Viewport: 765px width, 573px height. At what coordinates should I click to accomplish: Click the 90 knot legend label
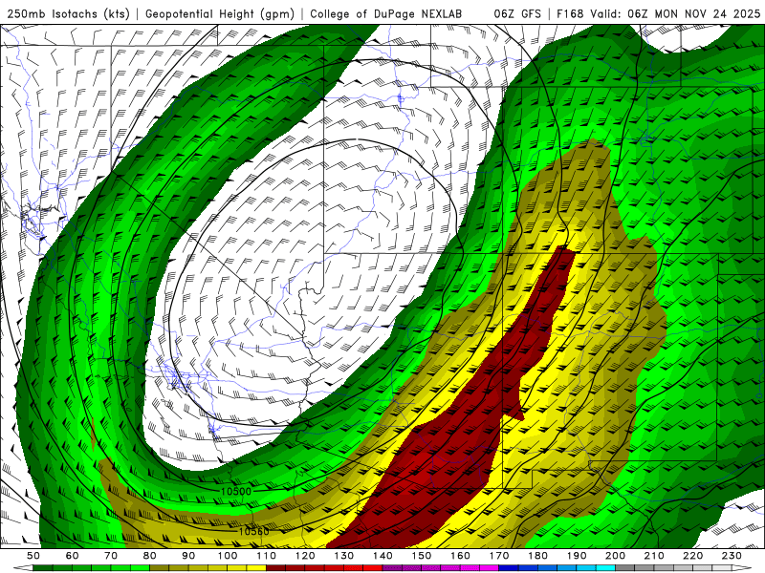[x=188, y=556]
